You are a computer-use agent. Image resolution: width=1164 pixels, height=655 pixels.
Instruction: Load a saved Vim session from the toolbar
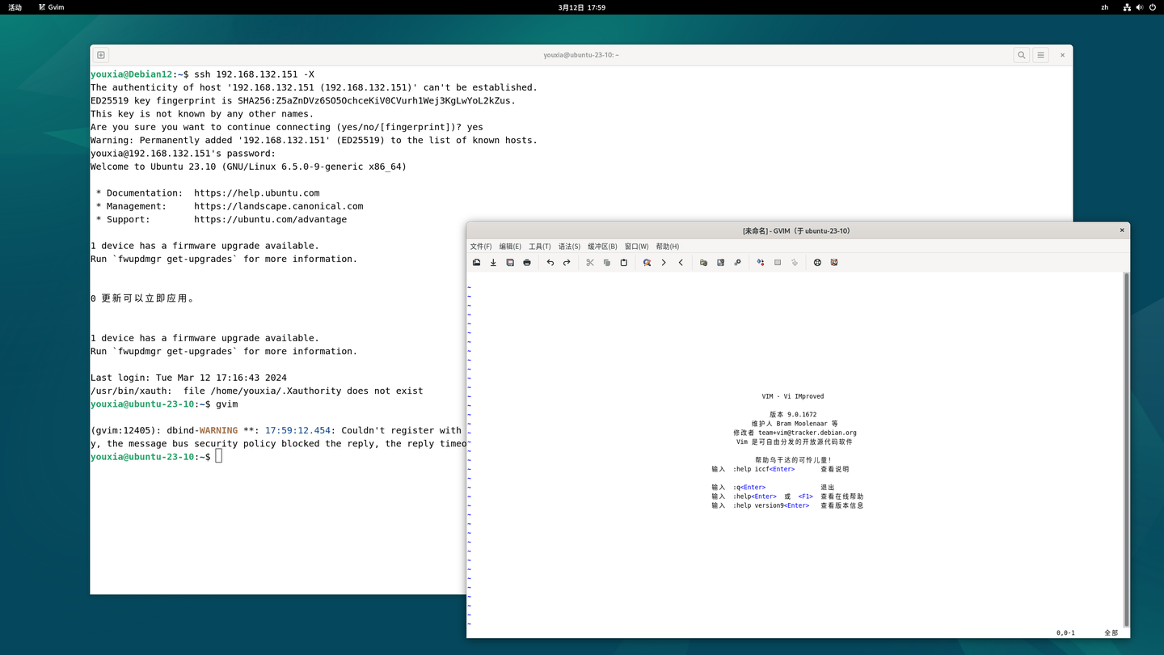[703, 262]
